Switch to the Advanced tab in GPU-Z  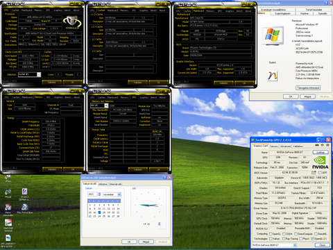tap(285, 146)
